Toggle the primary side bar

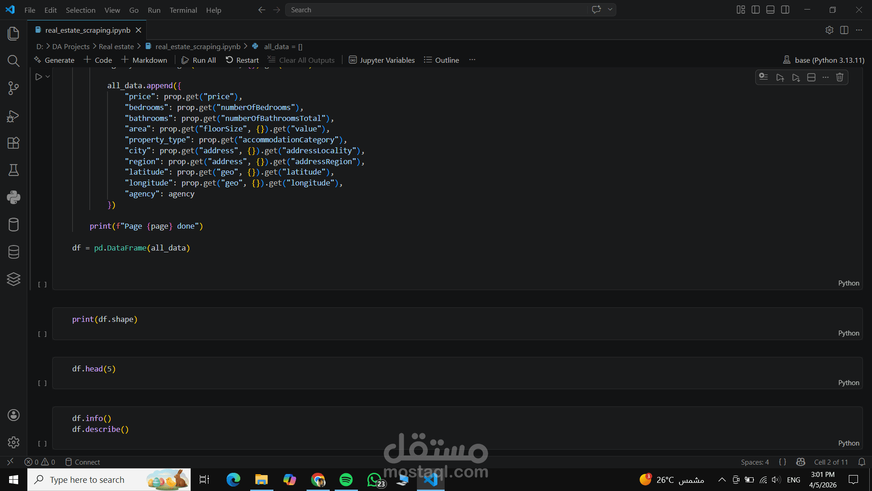pyautogui.click(x=756, y=10)
